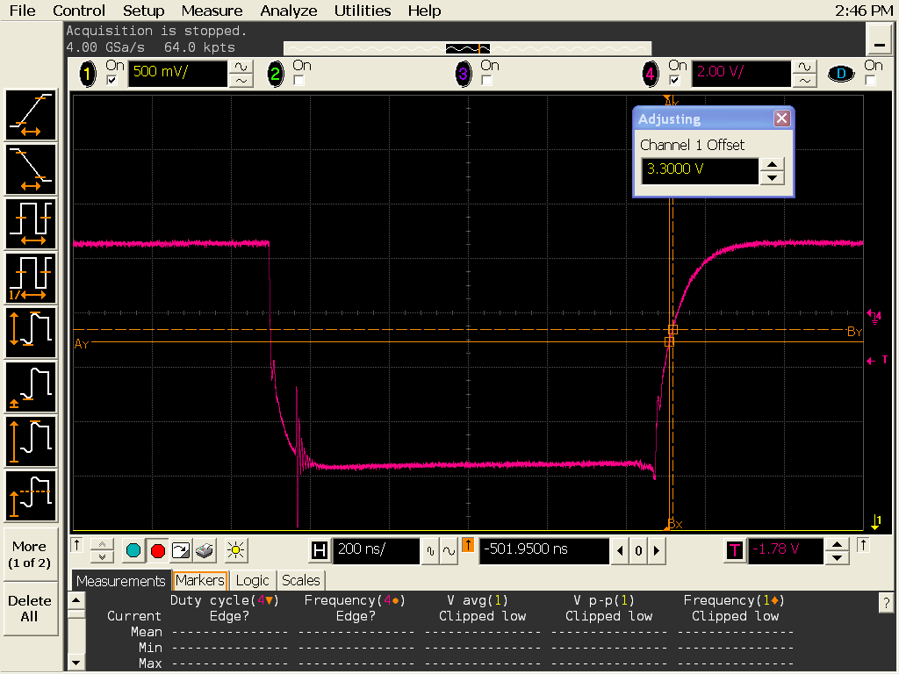Select the rise time measurement icon
The height and width of the screenshot is (674, 899).
click(31, 115)
